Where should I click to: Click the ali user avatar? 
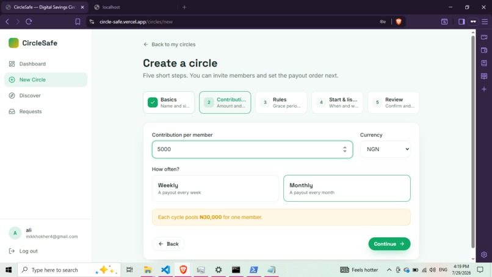click(x=15, y=233)
